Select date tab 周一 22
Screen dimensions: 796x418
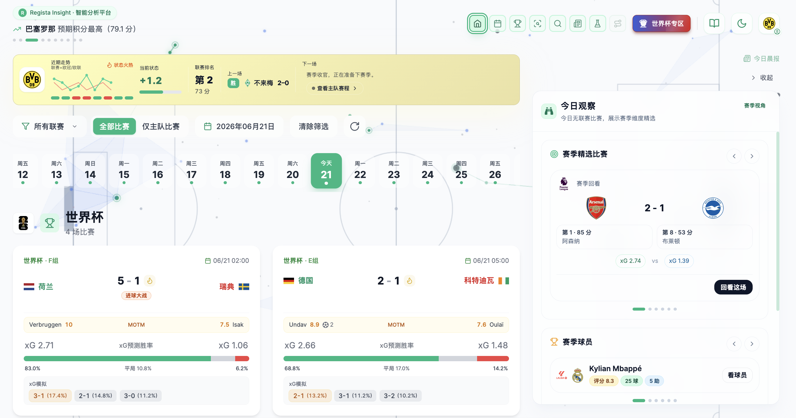[x=360, y=171]
